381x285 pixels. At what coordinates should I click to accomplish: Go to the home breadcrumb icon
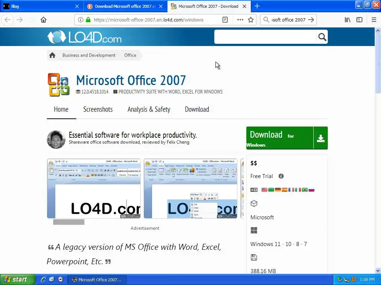pyautogui.click(x=52, y=55)
